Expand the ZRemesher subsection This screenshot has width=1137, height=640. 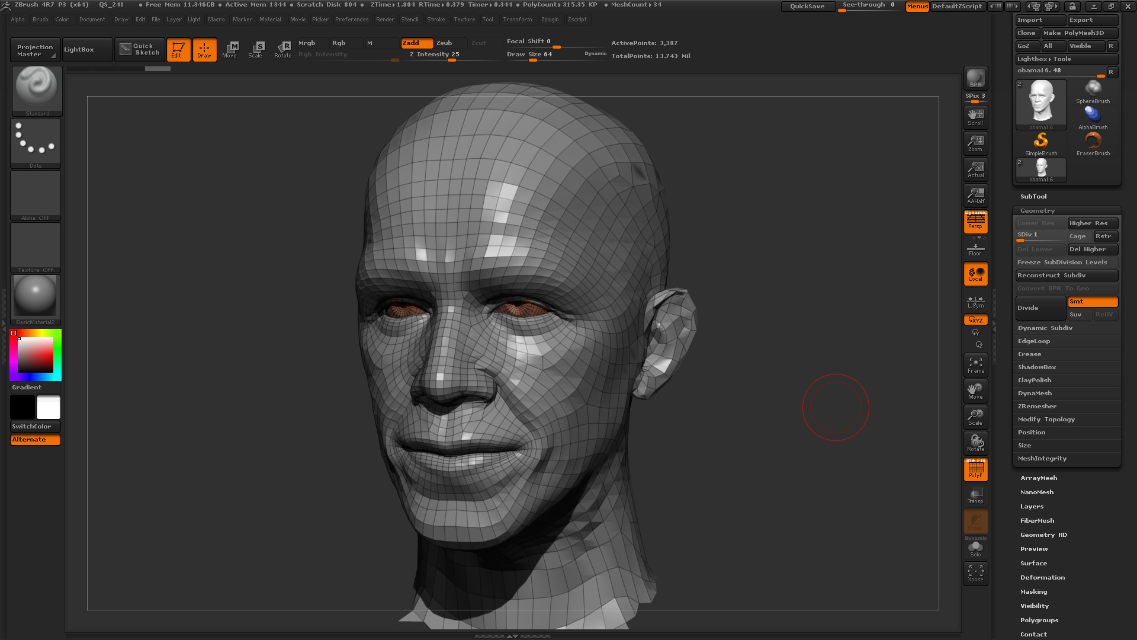(x=1037, y=407)
